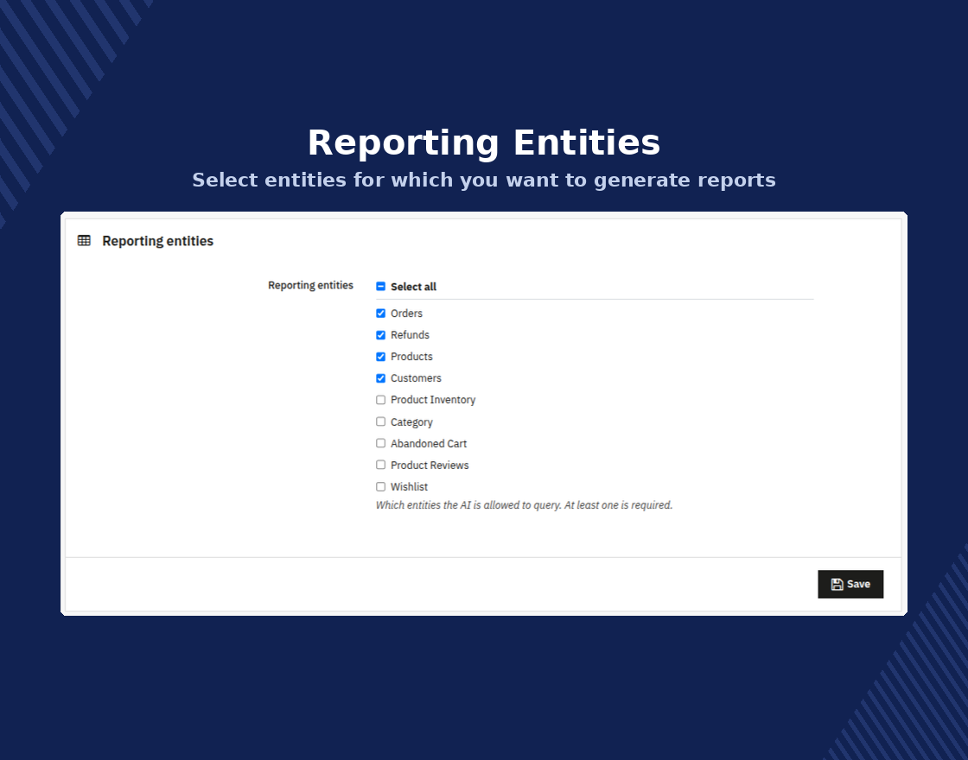Enable the Wishlist checkbox
Image resolution: width=968 pixels, height=760 pixels.
tap(381, 487)
